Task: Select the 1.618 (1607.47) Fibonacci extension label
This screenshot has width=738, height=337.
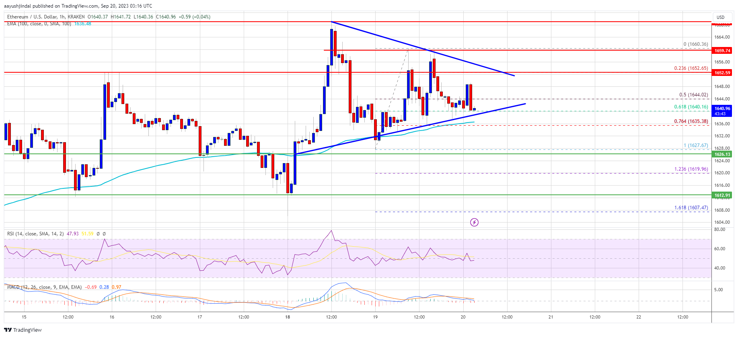Action: 691,208
